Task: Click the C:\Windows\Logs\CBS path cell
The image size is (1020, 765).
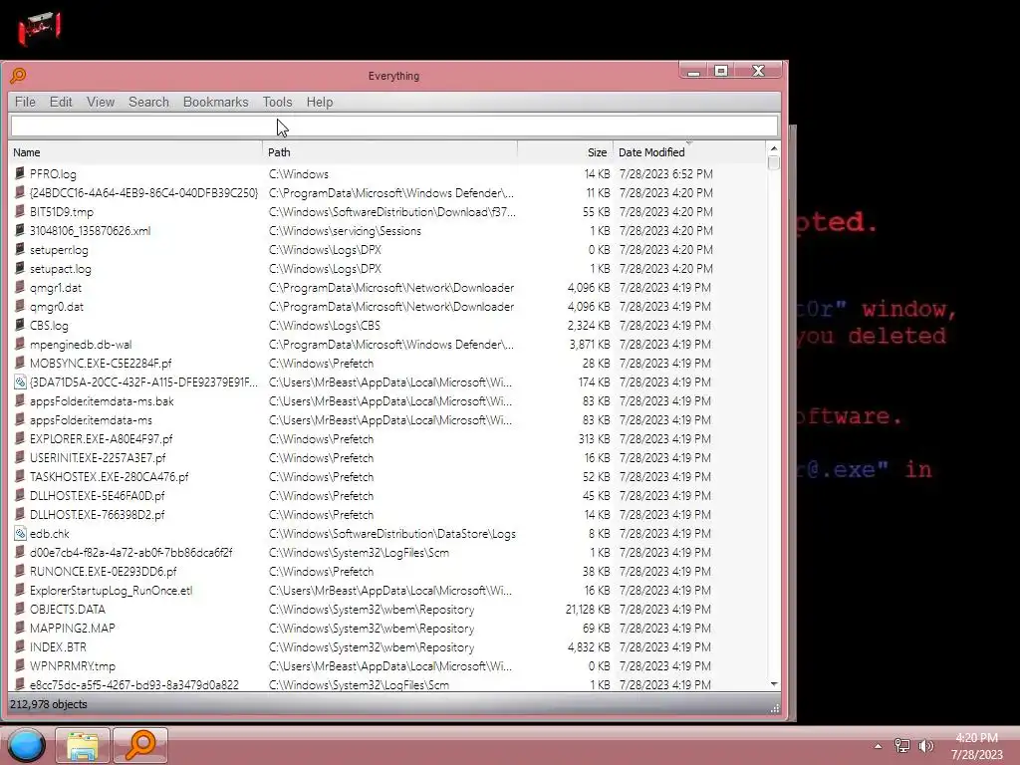Action: tap(325, 326)
